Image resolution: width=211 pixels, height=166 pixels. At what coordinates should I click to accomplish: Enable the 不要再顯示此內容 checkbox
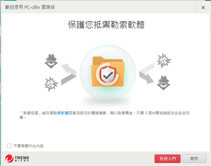[x=9, y=146]
